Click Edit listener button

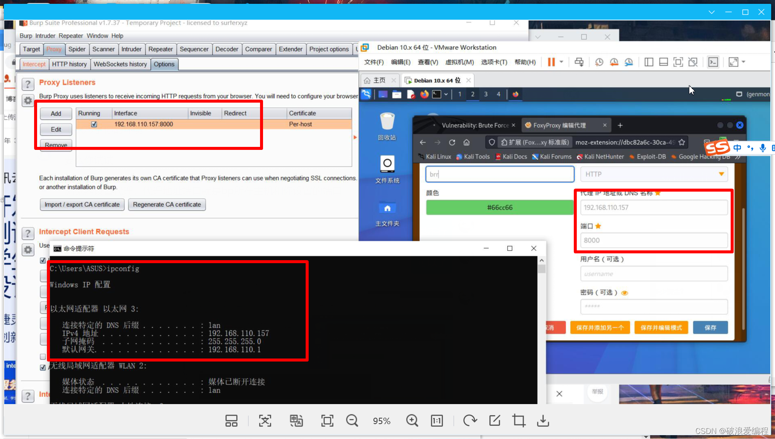56,129
